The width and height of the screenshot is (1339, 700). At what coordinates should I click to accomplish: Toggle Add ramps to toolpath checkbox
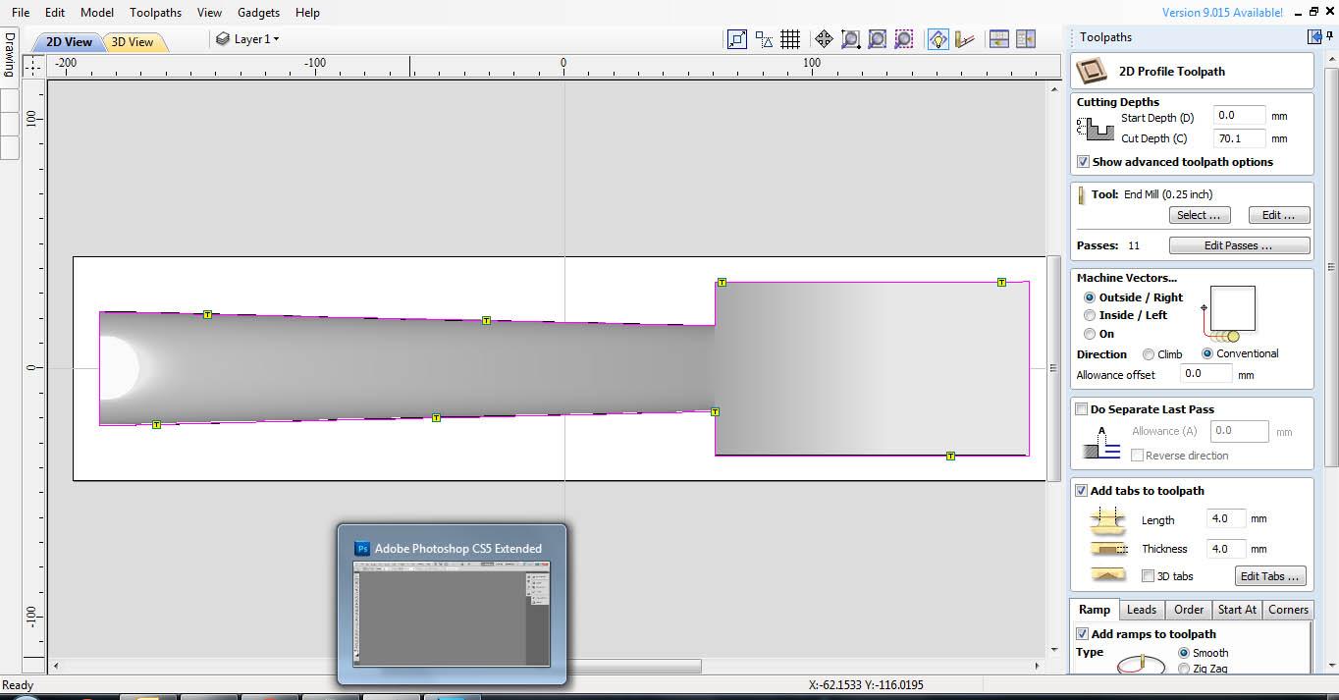(1083, 634)
